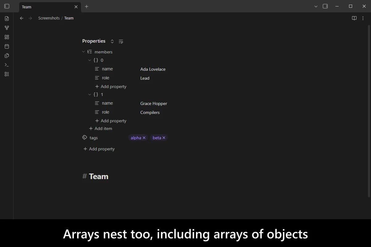Viewport: 371px width, 247px height.
Task: Toggle Properties fold up-down chevrons
Action: pos(112,41)
